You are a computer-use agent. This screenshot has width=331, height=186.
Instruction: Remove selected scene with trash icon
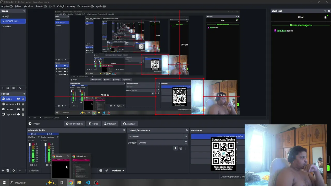point(7,88)
